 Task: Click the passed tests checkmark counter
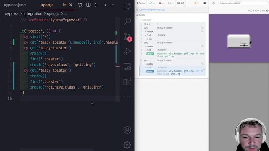tap(152, 3)
